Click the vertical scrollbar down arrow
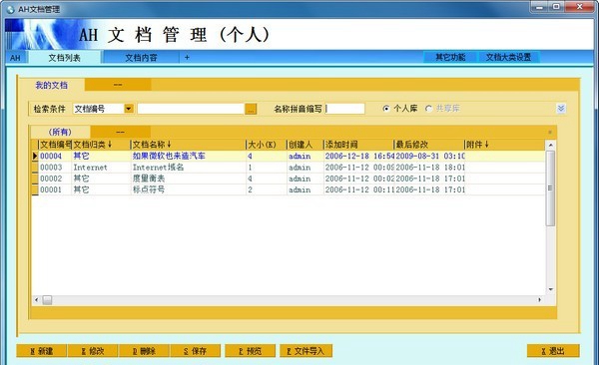Screen dimensions: 599x365 click(x=550, y=289)
